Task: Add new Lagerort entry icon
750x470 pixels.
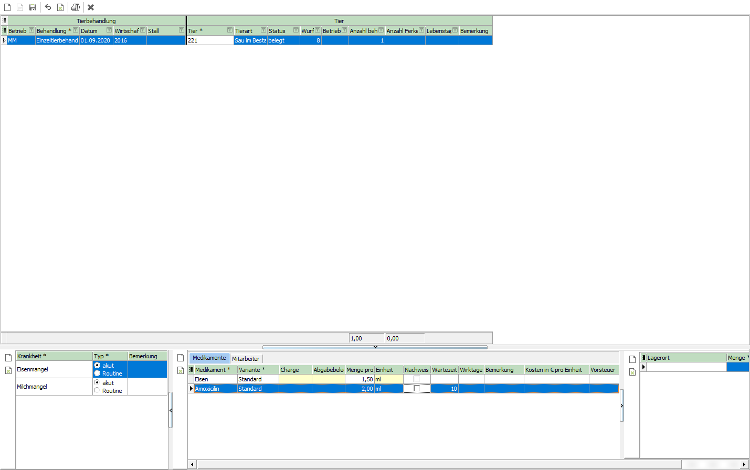Action: click(632, 359)
